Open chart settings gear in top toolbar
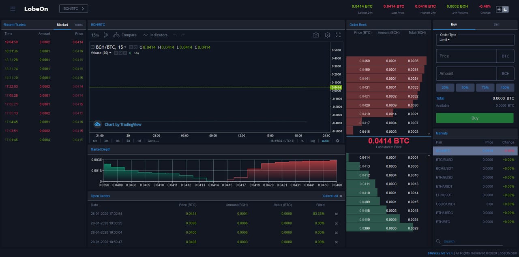The width and height of the screenshot is (519, 257). pyautogui.click(x=328, y=35)
